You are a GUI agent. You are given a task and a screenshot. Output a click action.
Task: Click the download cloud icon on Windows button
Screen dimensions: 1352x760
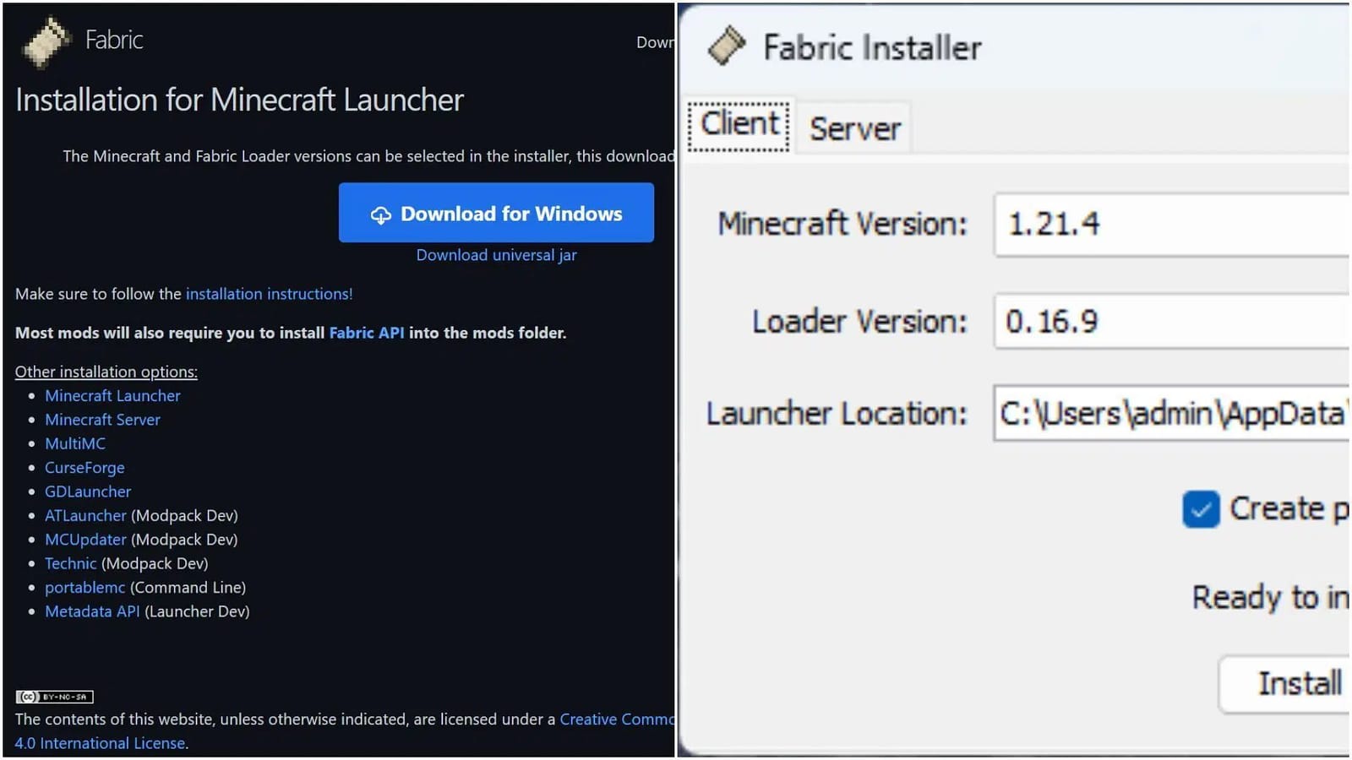coord(383,214)
